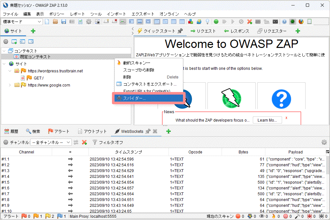Open the Options gear icon in toolbar

(x=88, y=22)
